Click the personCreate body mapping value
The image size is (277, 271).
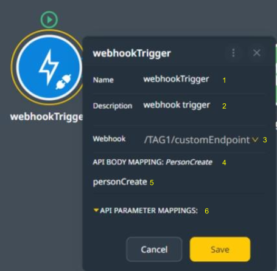pos(120,182)
